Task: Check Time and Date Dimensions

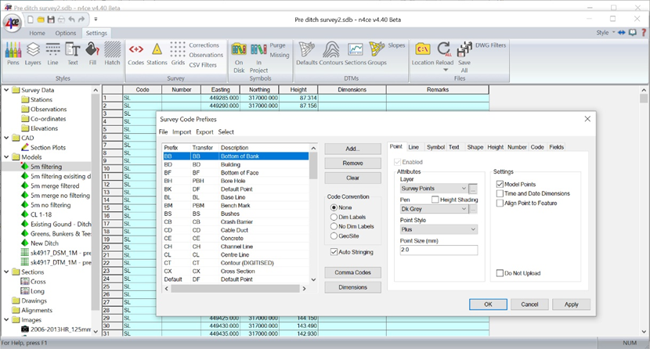Action: tap(500, 193)
